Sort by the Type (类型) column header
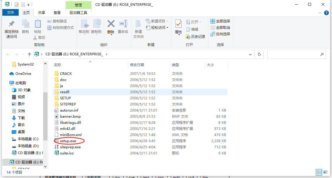This screenshot has height=178, width=332. pos(175,65)
